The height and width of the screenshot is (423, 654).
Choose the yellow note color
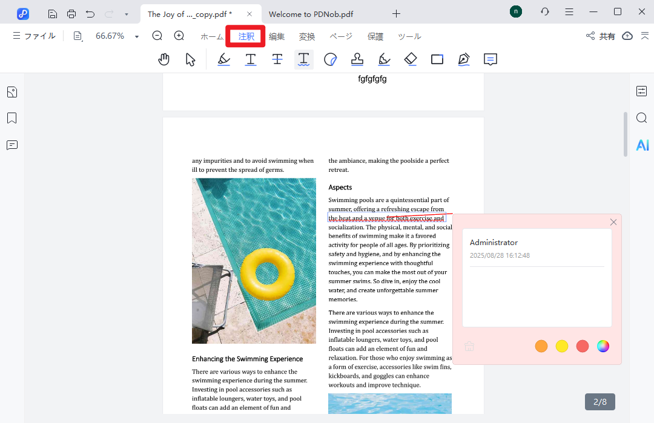tap(562, 346)
